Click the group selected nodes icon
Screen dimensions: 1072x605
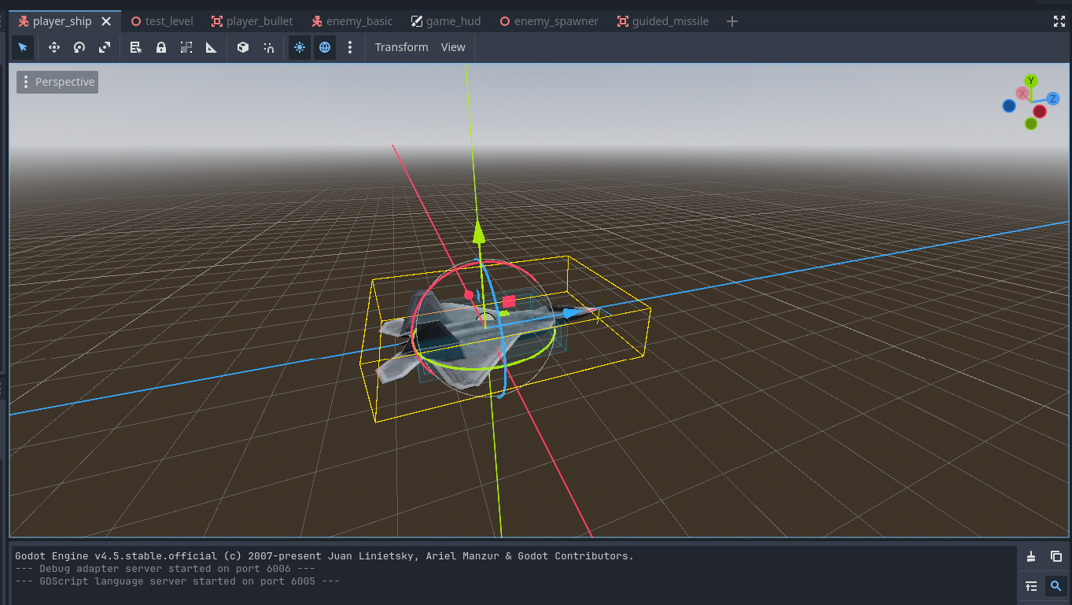[186, 47]
